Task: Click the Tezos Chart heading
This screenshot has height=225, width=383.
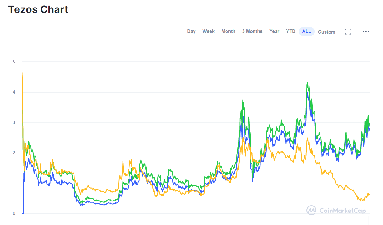Action: click(38, 9)
